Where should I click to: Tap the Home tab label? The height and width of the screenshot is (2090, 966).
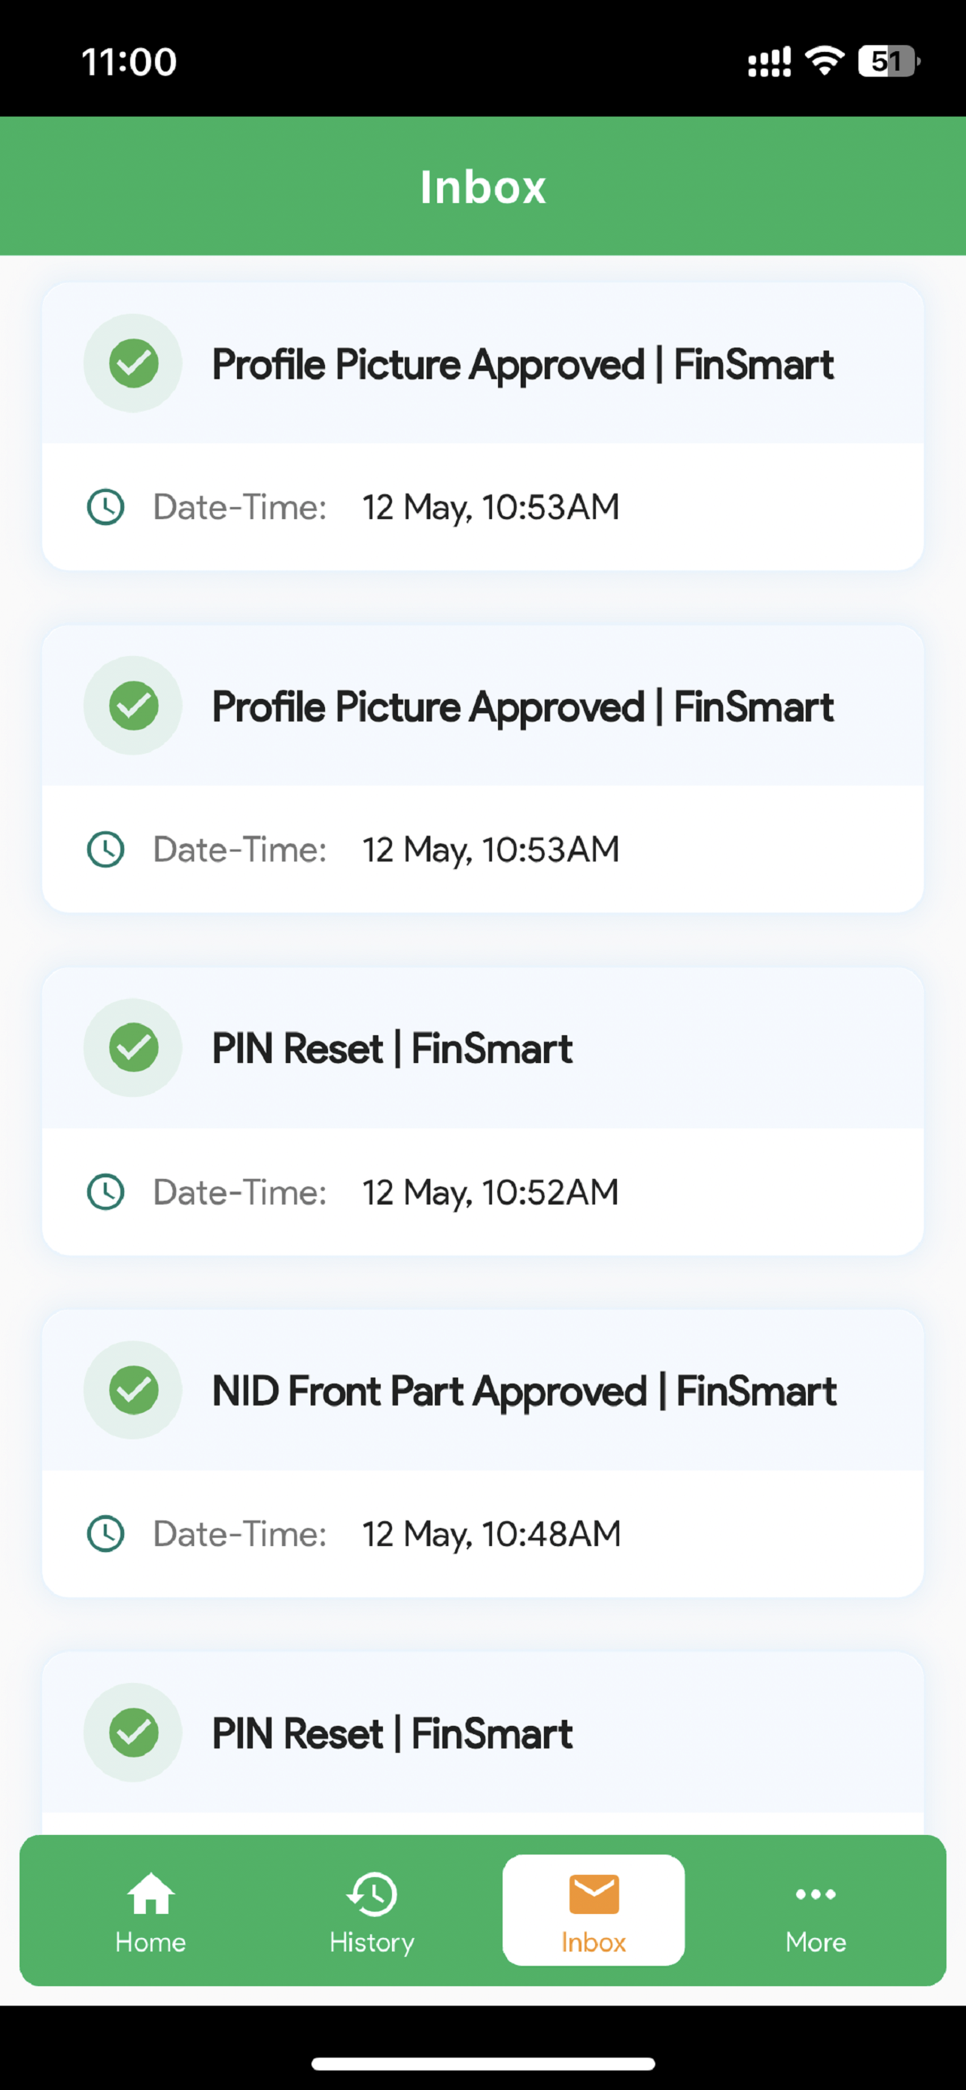(151, 1943)
